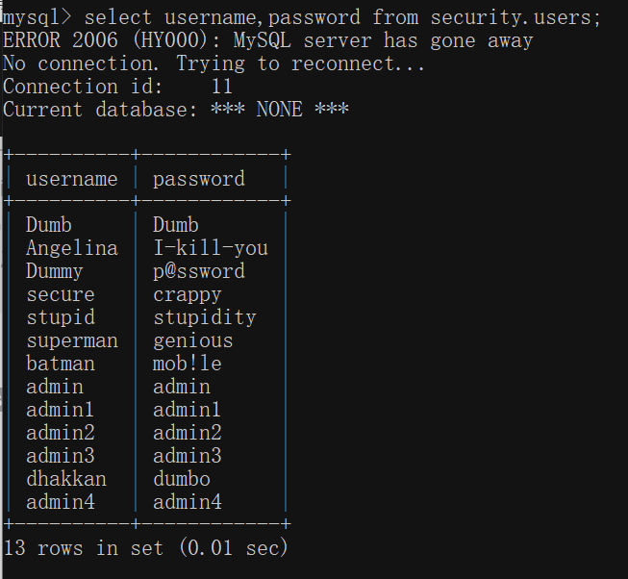Click the password 'dumbo'

click(x=182, y=479)
